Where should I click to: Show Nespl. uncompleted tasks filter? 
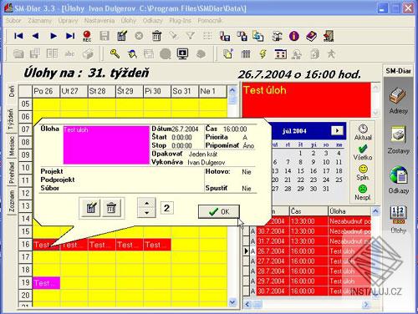click(363, 193)
